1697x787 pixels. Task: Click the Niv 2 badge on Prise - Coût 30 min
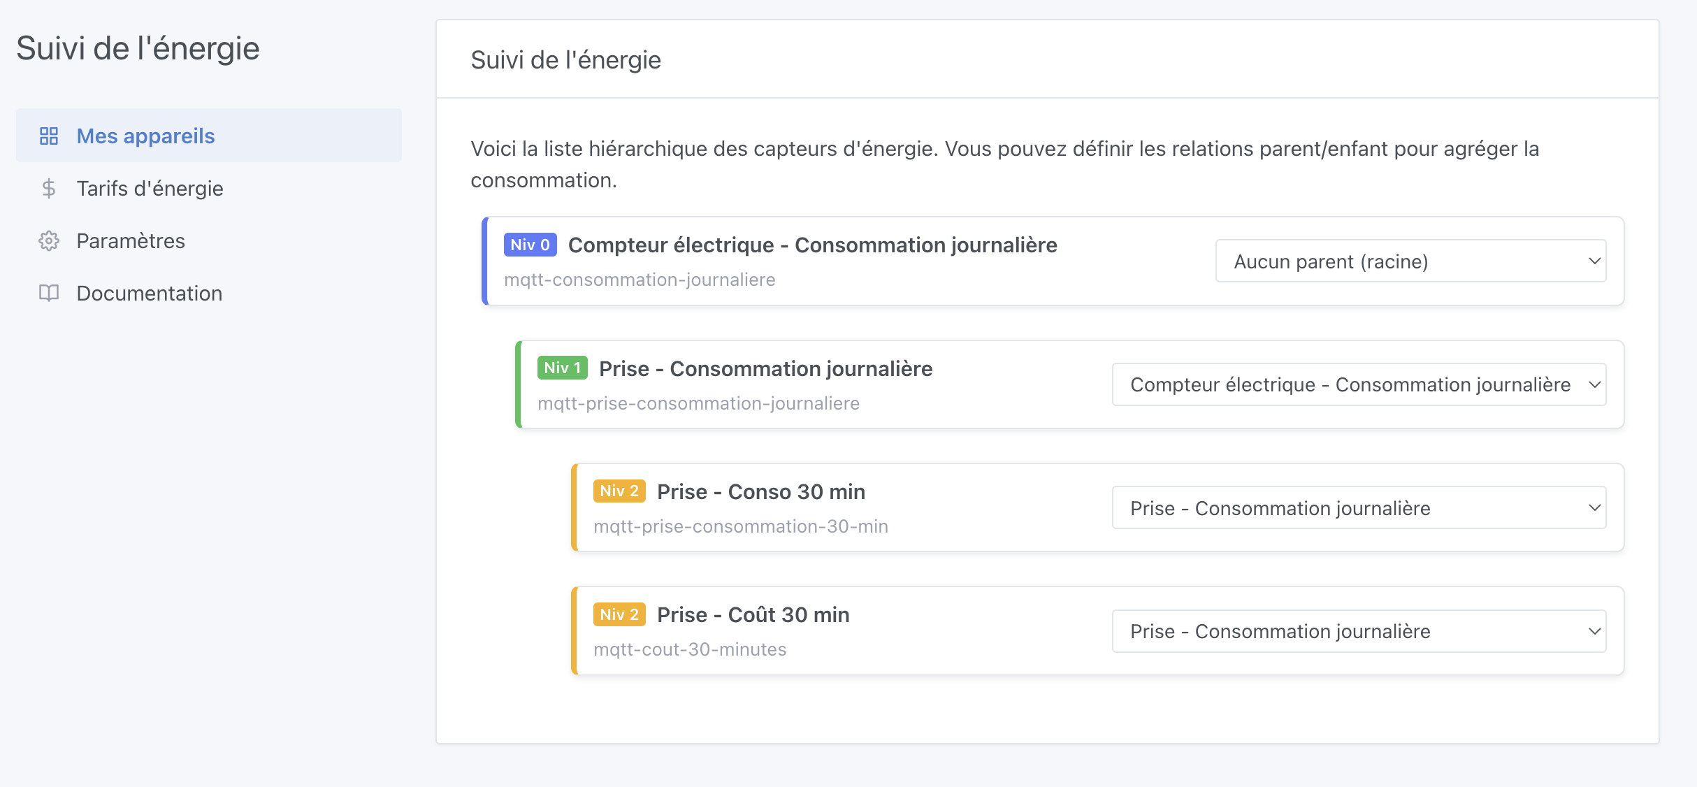(619, 614)
